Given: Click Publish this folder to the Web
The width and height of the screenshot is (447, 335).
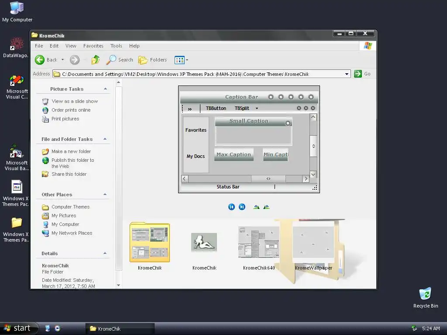Looking at the screenshot, I should click(73, 163).
